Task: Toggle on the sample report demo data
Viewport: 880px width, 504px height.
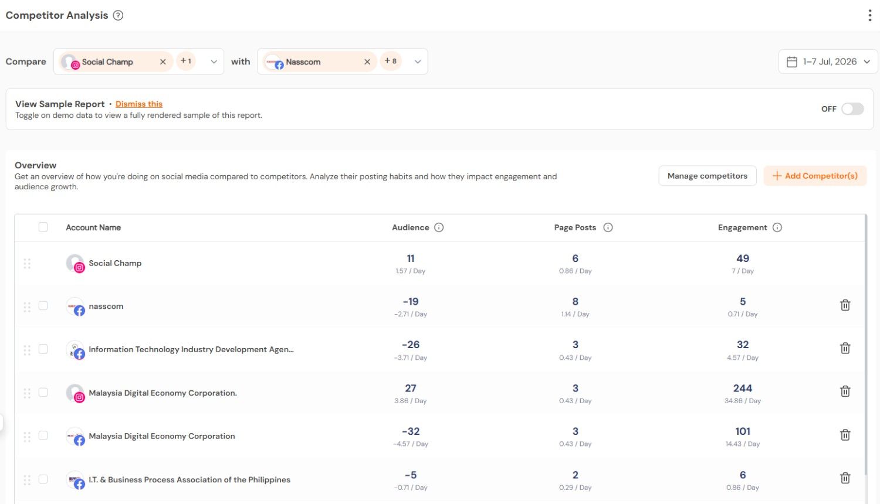Action: 852,109
